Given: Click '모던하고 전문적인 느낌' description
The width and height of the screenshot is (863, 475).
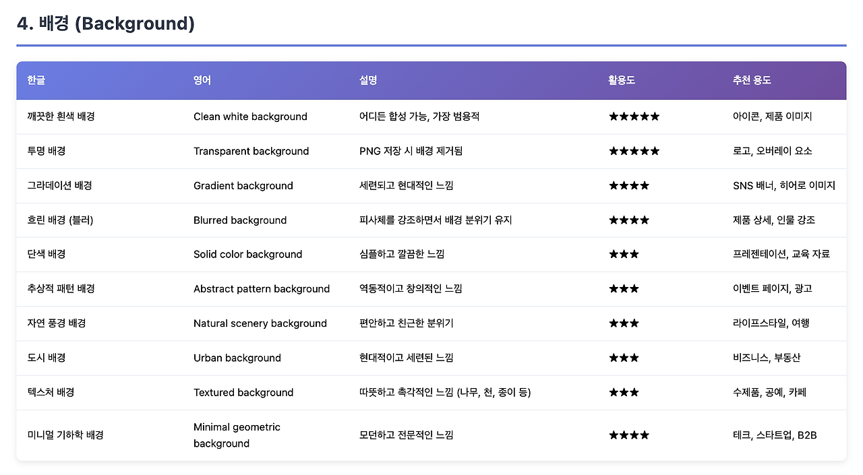Looking at the screenshot, I should tap(407, 435).
